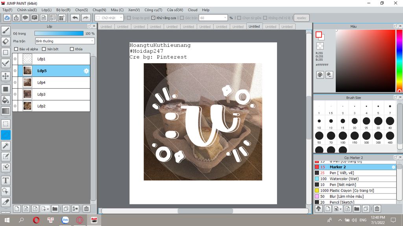Open Lớp5 layer settings gear

pyautogui.click(x=86, y=71)
